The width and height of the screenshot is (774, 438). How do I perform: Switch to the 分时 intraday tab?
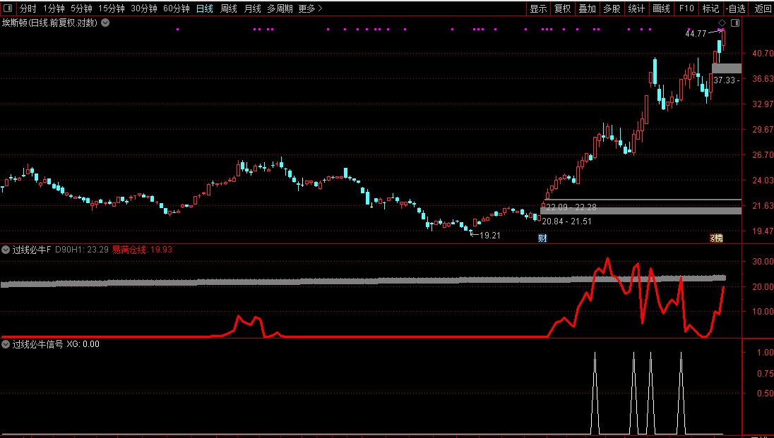[x=28, y=8]
